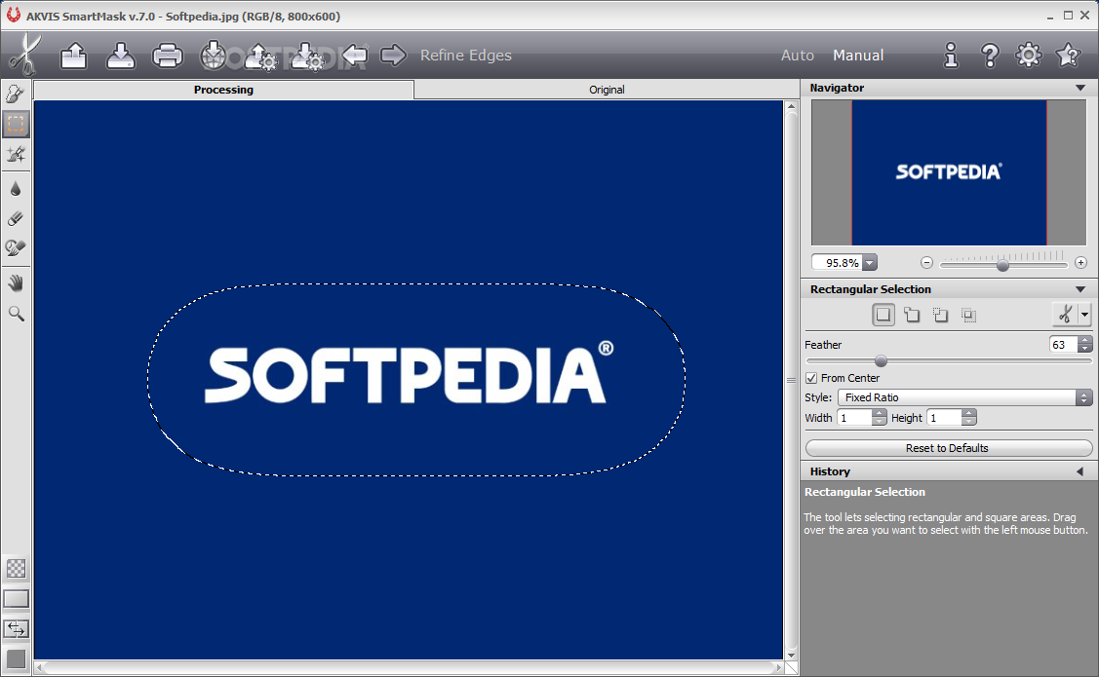Click the Help question mark icon

click(x=990, y=56)
